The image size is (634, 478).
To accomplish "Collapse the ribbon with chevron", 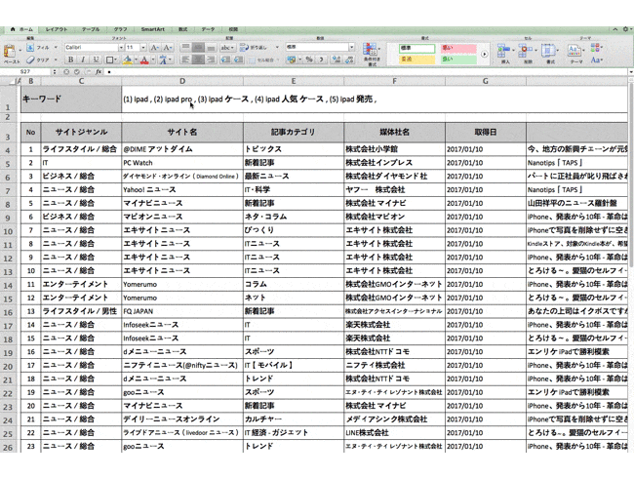I will click(x=615, y=29).
